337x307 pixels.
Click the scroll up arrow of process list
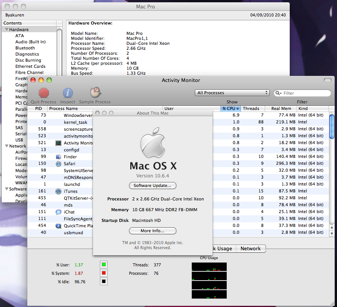332,228
